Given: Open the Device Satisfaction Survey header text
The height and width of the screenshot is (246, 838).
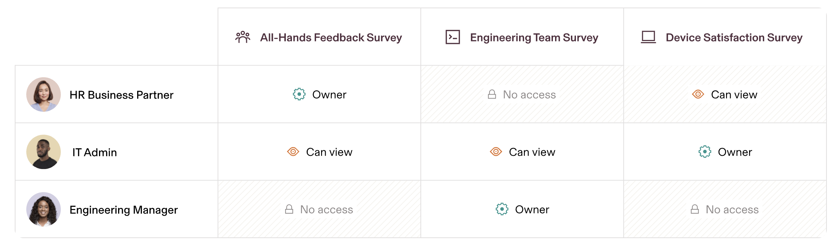Looking at the screenshot, I should 734,37.
